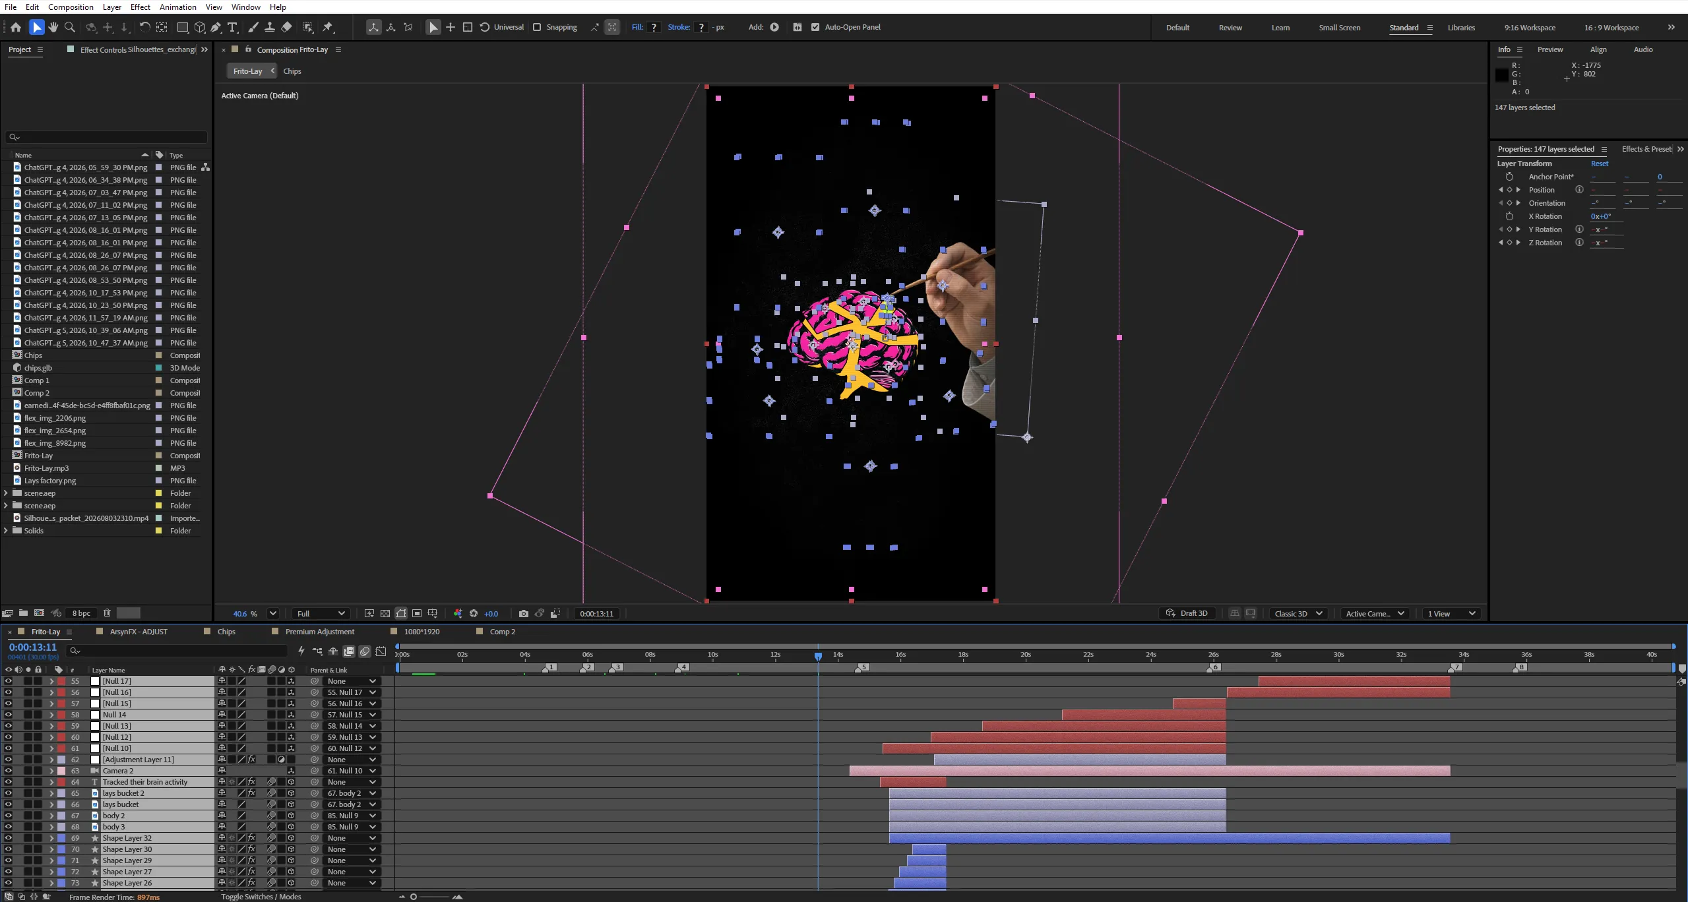The height and width of the screenshot is (902, 1688).
Task: Open the Show Channel color icon
Action: pos(458,613)
